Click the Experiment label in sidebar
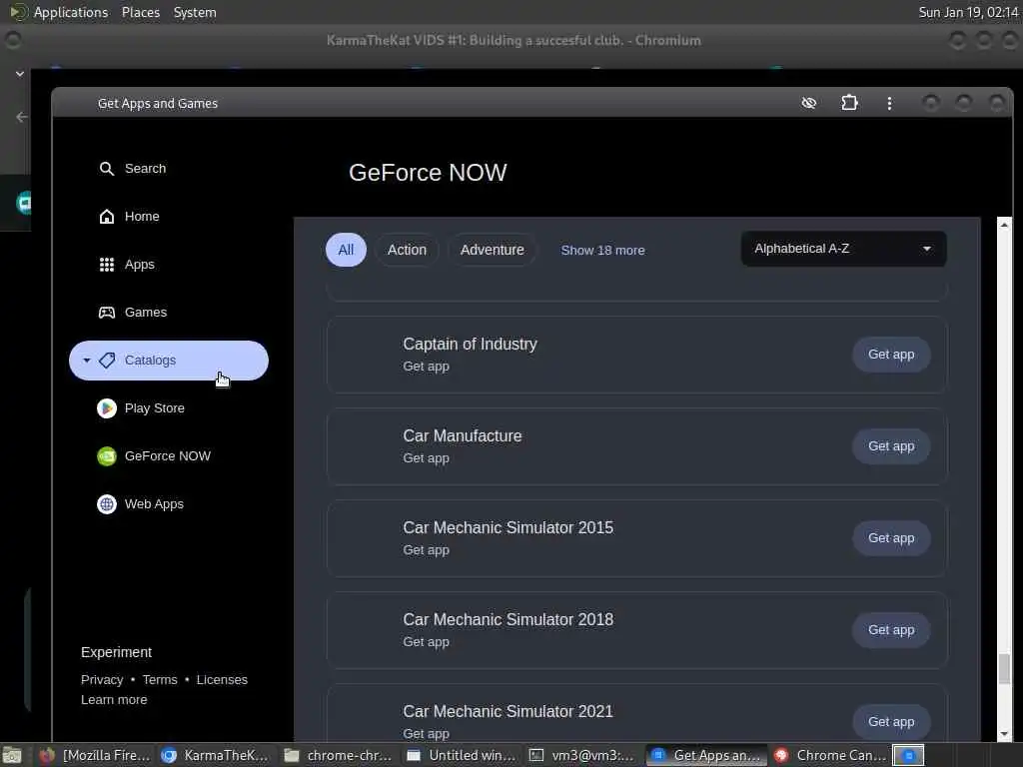 tap(116, 652)
